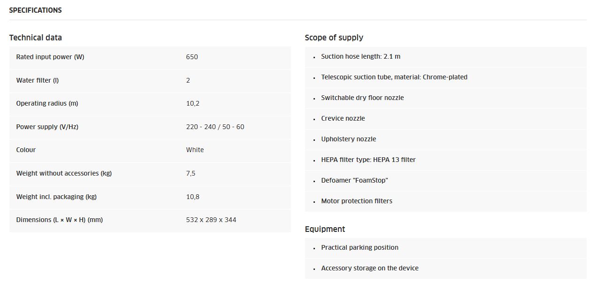
Task: Select the Upholstery nozzle list item
Action: (x=446, y=139)
